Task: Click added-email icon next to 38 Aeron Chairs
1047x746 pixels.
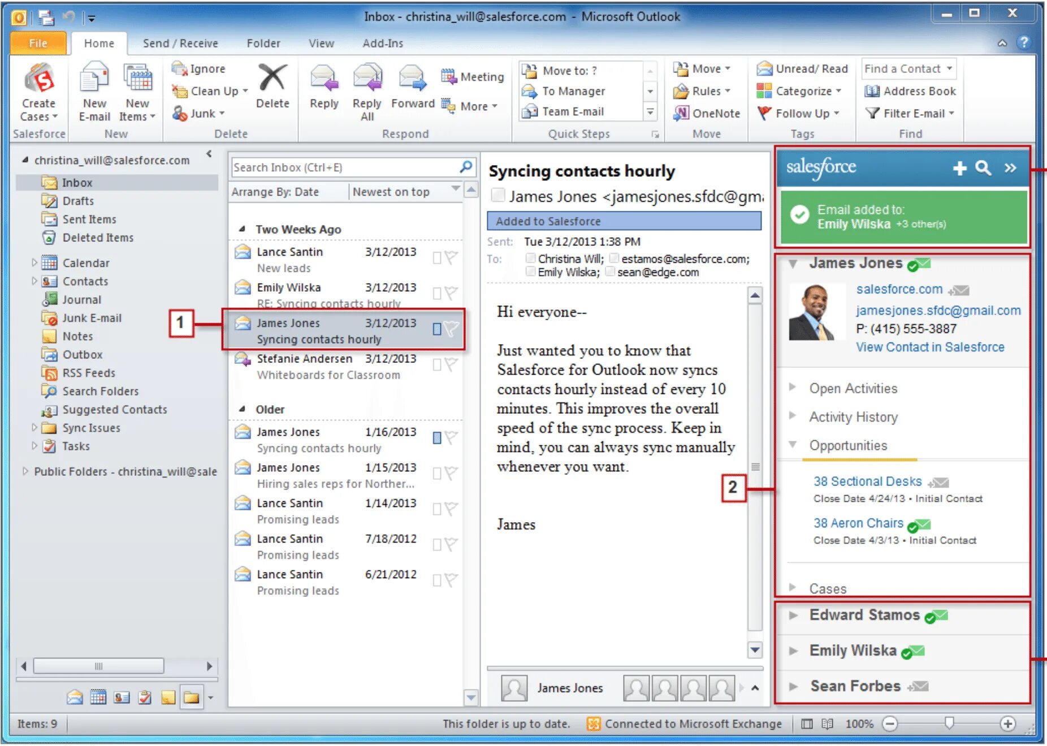Action: [919, 525]
